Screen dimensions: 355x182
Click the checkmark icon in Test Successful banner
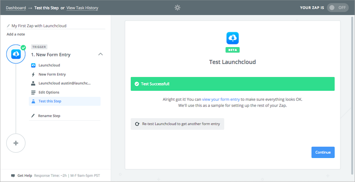coord(136,84)
